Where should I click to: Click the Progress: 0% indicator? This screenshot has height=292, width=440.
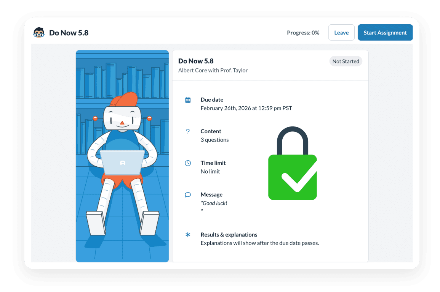coord(303,33)
